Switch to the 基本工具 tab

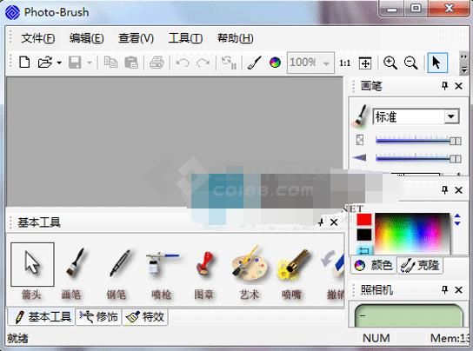point(42,317)
